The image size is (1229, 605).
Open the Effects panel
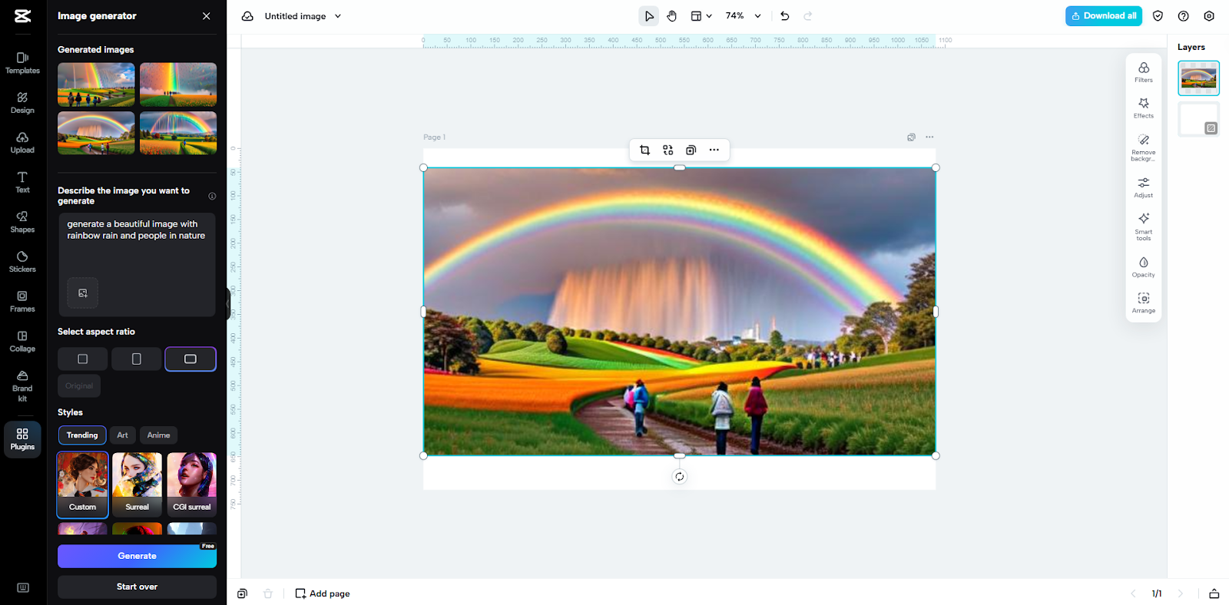click(x=1143, y=107)
